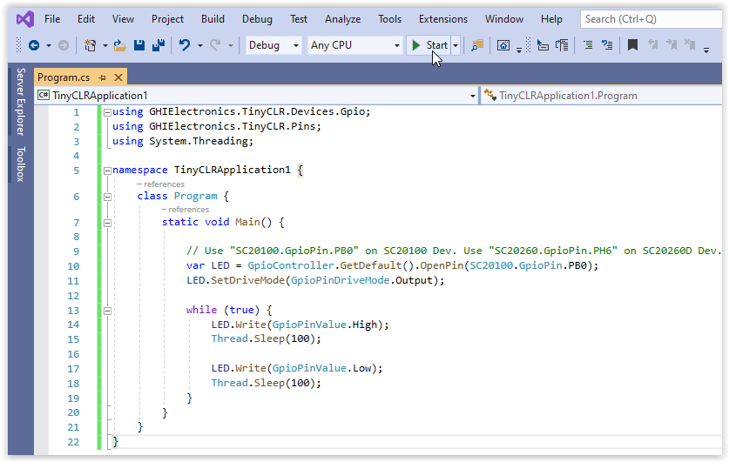
Task: Click GpioPinValue.Low on line 17
Action: click(321, 369)
